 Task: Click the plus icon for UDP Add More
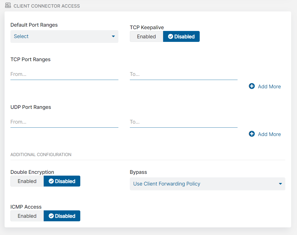252,134
